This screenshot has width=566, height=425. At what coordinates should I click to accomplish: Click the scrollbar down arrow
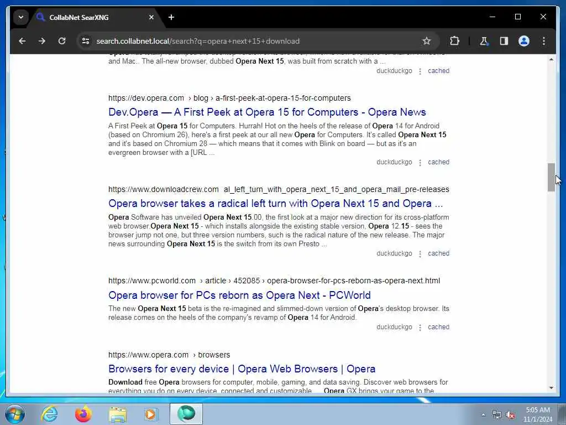551,388
